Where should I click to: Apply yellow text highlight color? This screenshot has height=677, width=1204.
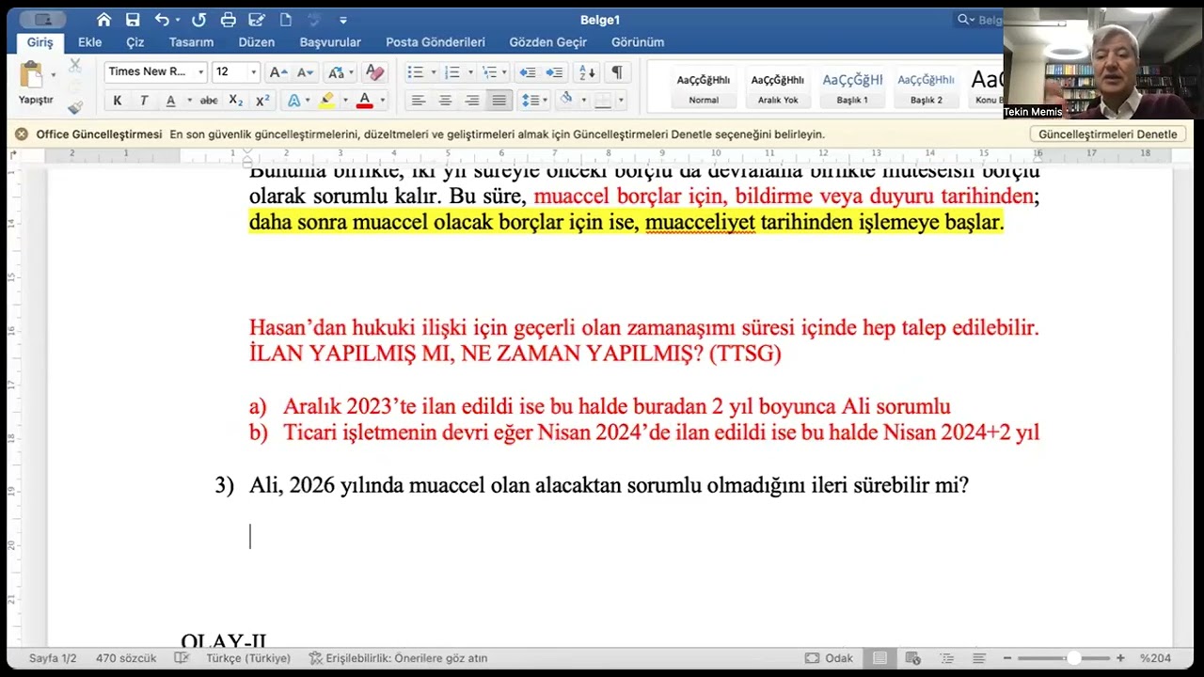tap(326, 101)
